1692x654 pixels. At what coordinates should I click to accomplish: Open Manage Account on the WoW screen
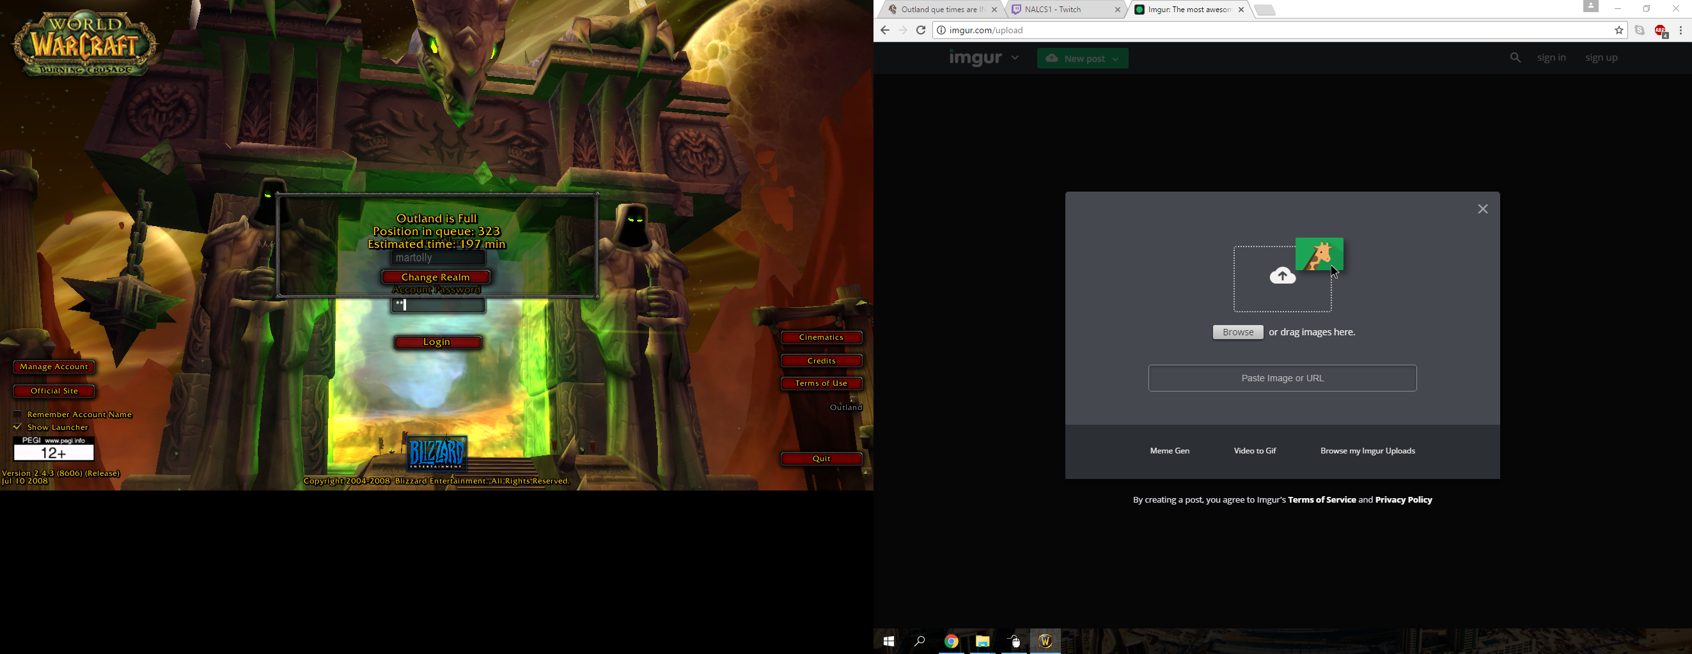click(x=54, y=367)
